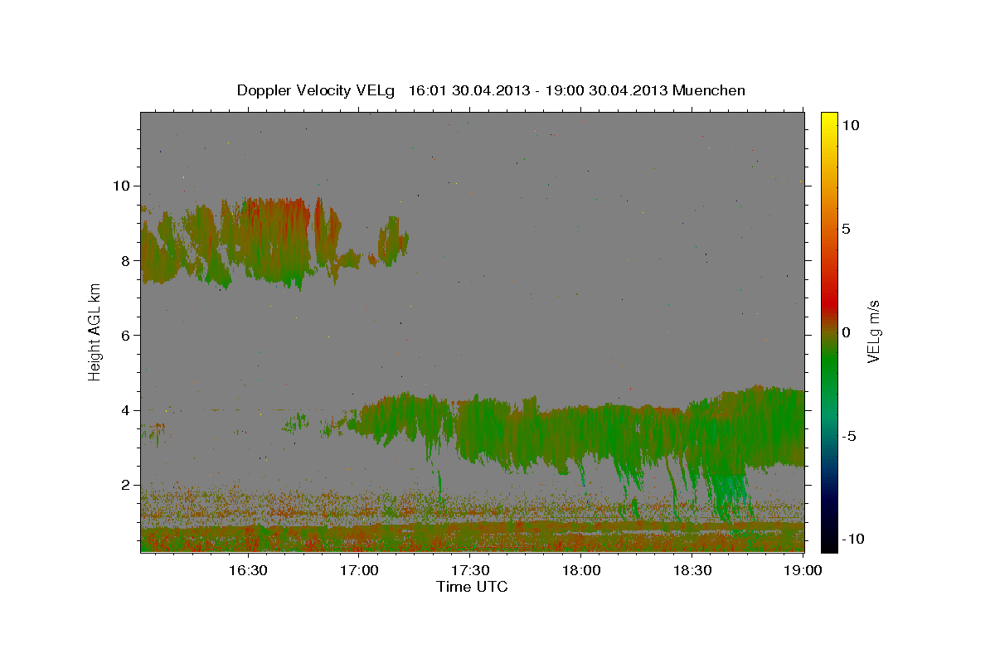Click the station name 'Muenchen' in the title

709,90
